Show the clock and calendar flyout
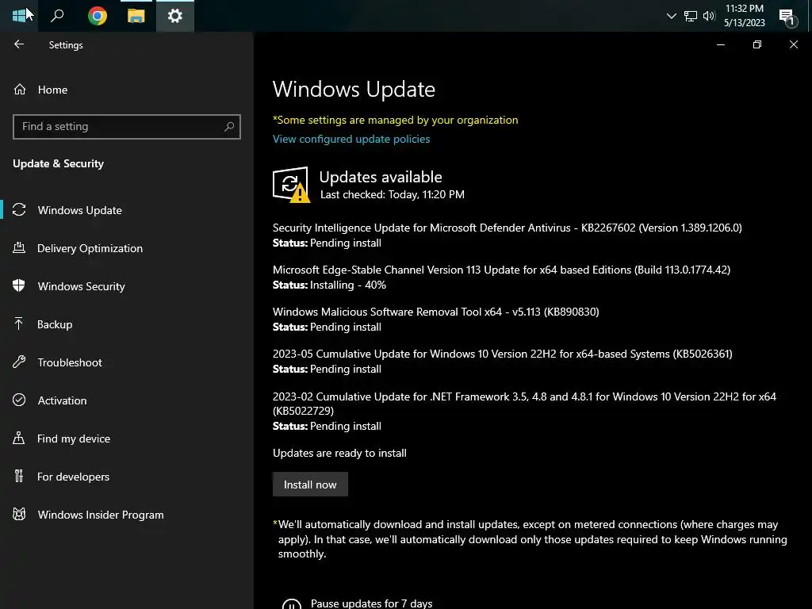Viewport: 812px width, 609px height. pyautogui.click(x=744, y=16)
